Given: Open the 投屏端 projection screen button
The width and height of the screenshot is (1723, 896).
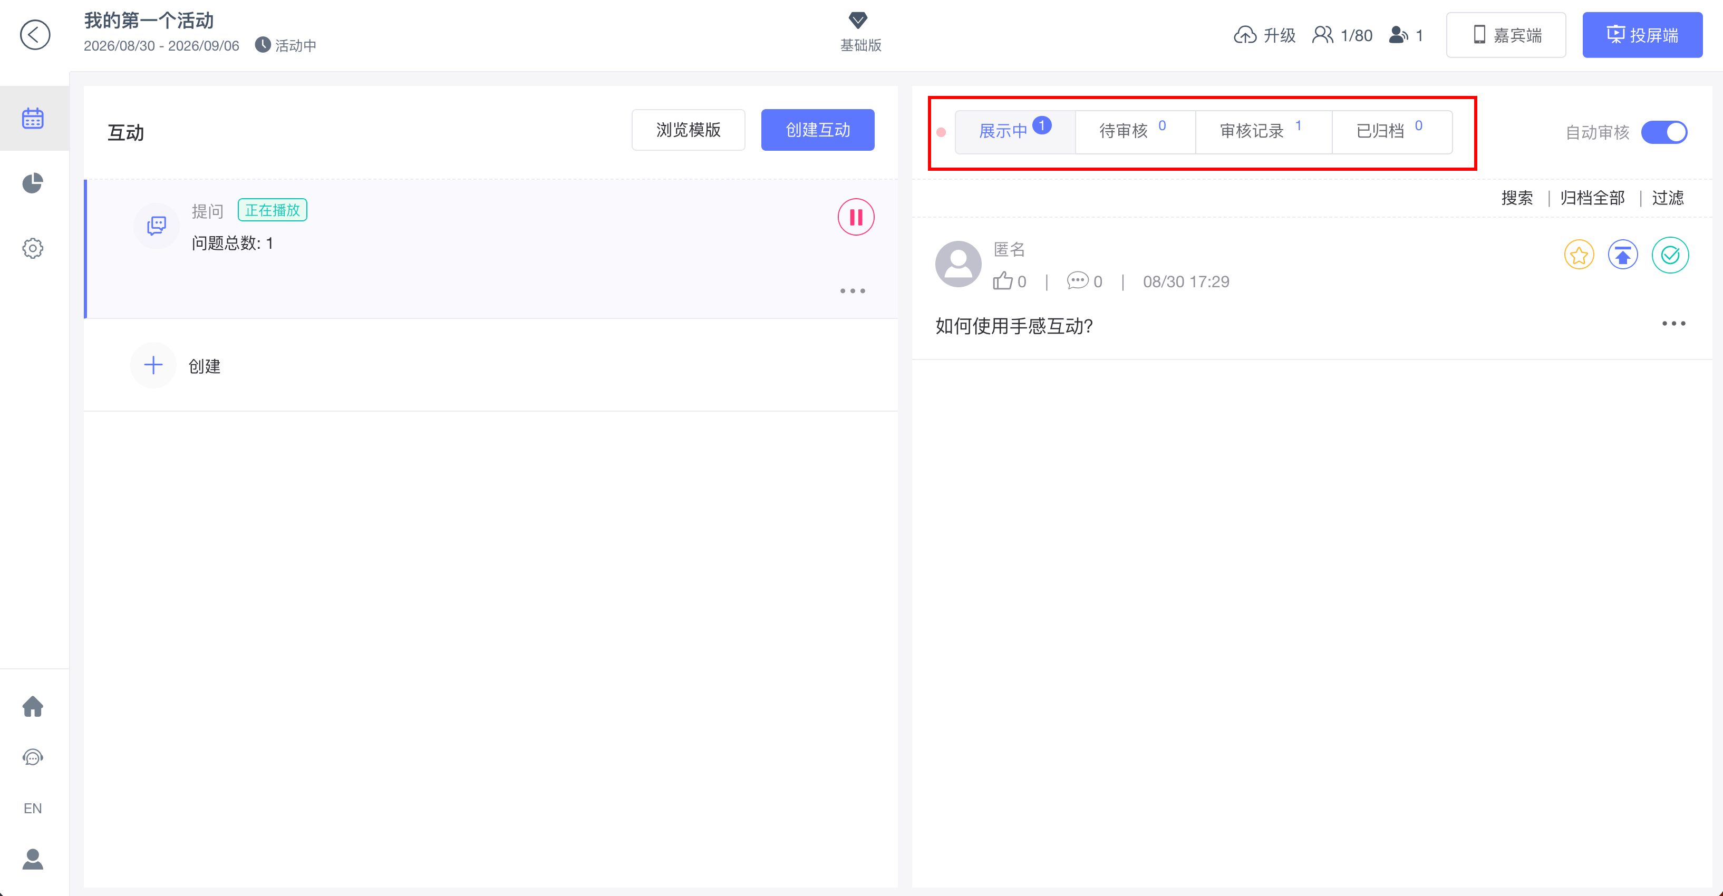Looking at the screenshot, I should coord(1642,35).
